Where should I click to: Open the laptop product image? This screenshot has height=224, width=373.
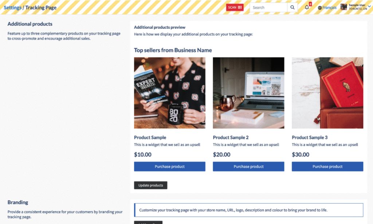(x=248, y=93)
